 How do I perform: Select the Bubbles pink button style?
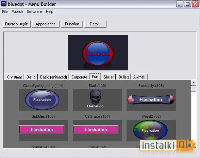43,131
